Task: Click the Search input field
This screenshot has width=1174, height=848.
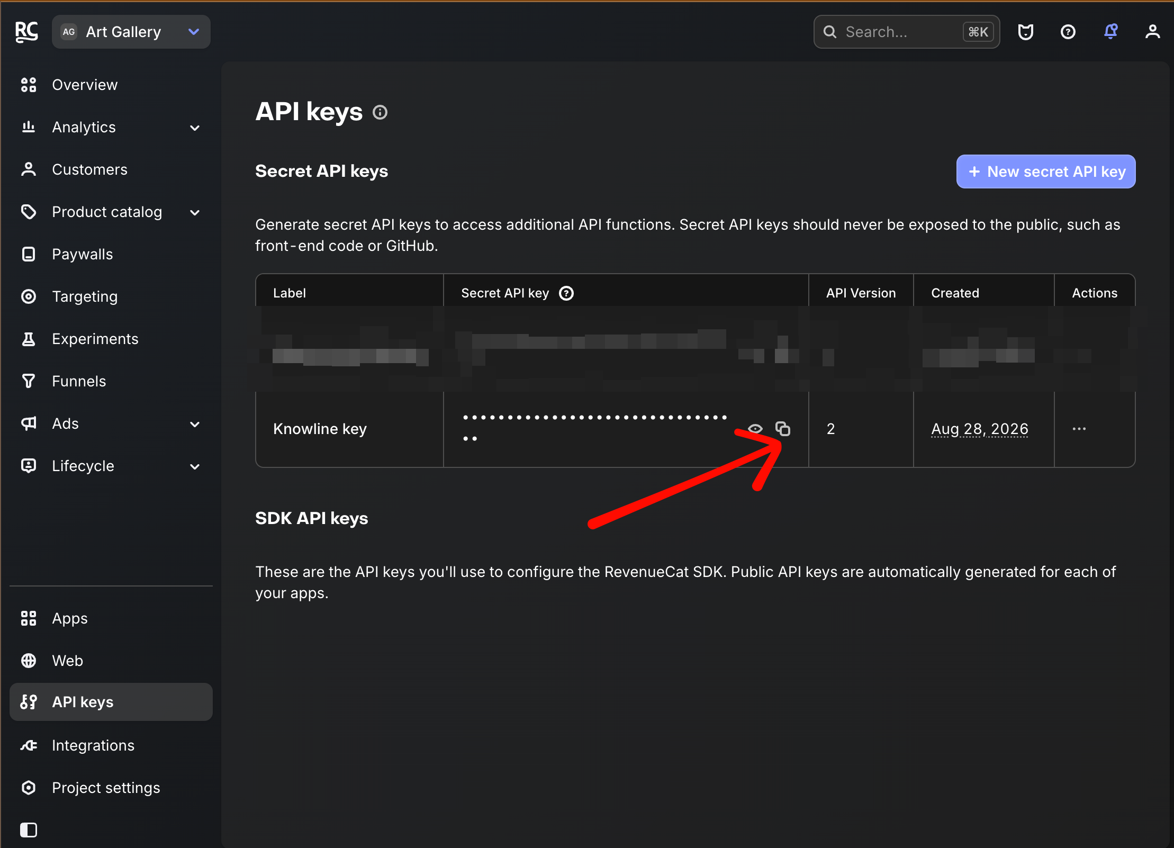Action: (x=906, y=32)
